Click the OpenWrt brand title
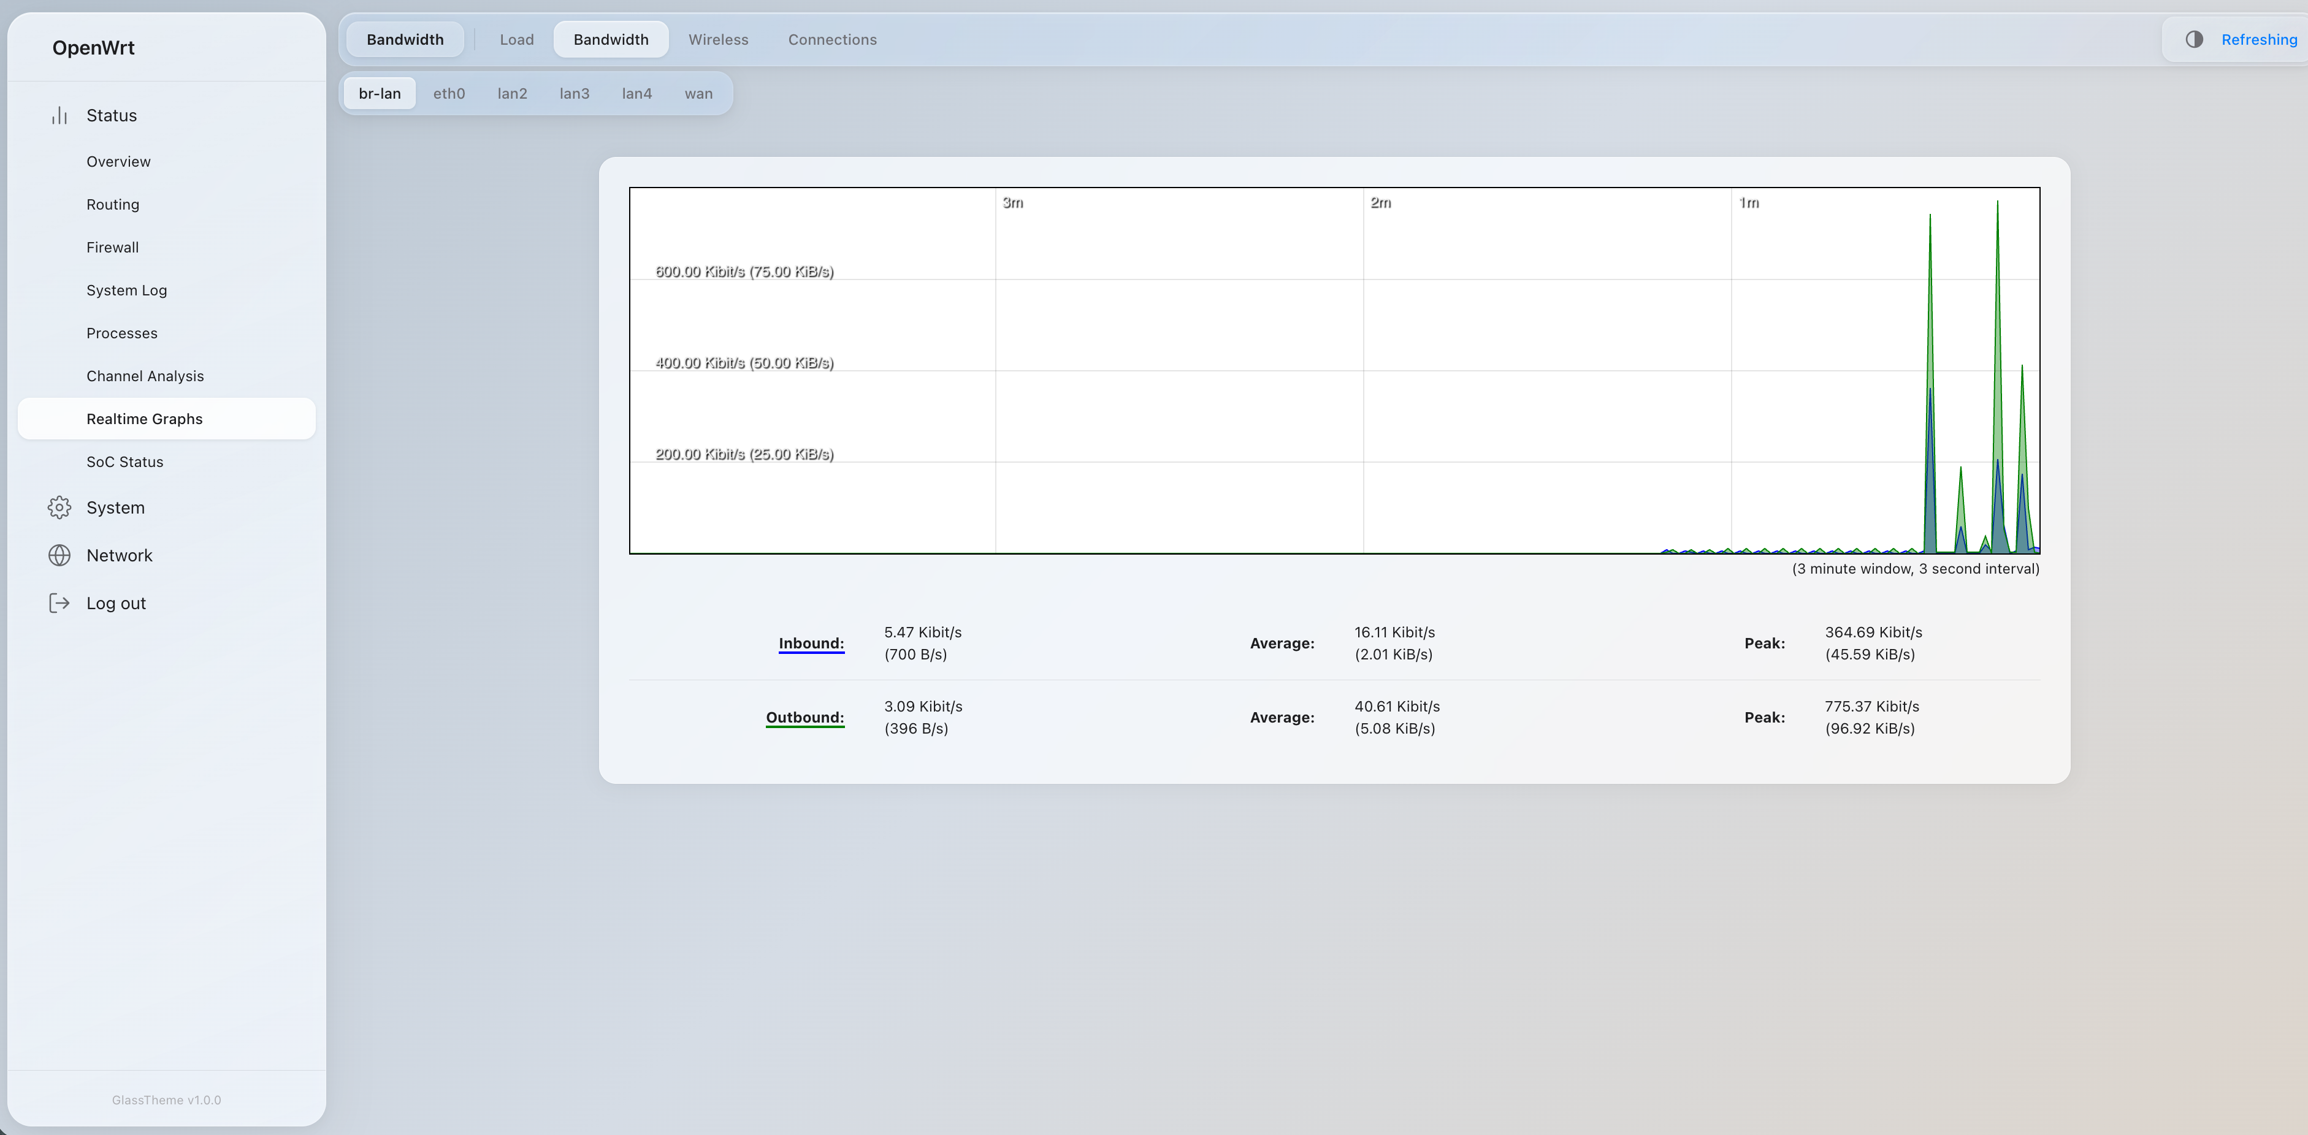 tap(93, 48)
